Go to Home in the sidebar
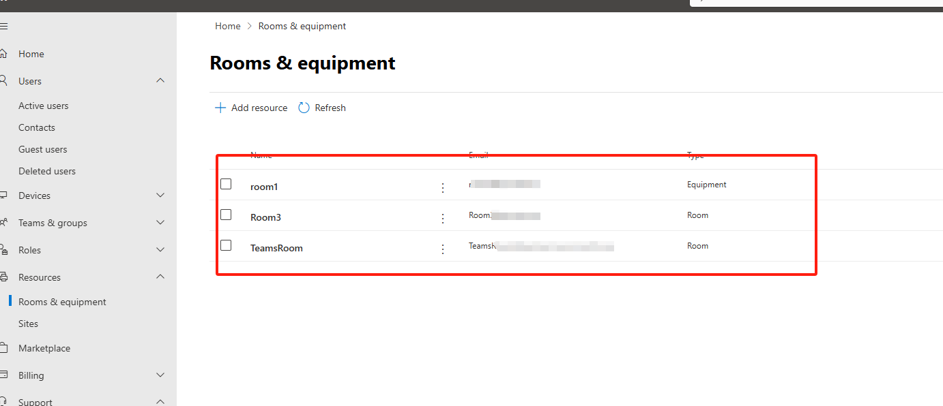943x406 pixels. tap(31, 54)
